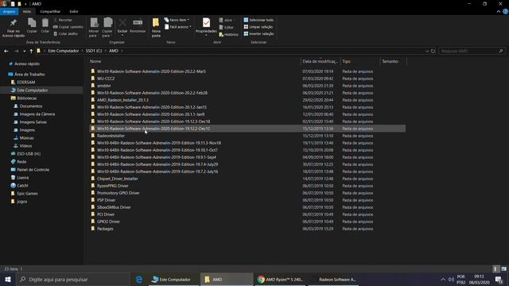The image size is (509, 286).
Task: Switch to the Chrome AMD Ryzen taskbar window
Action: [x=280, y=279]
